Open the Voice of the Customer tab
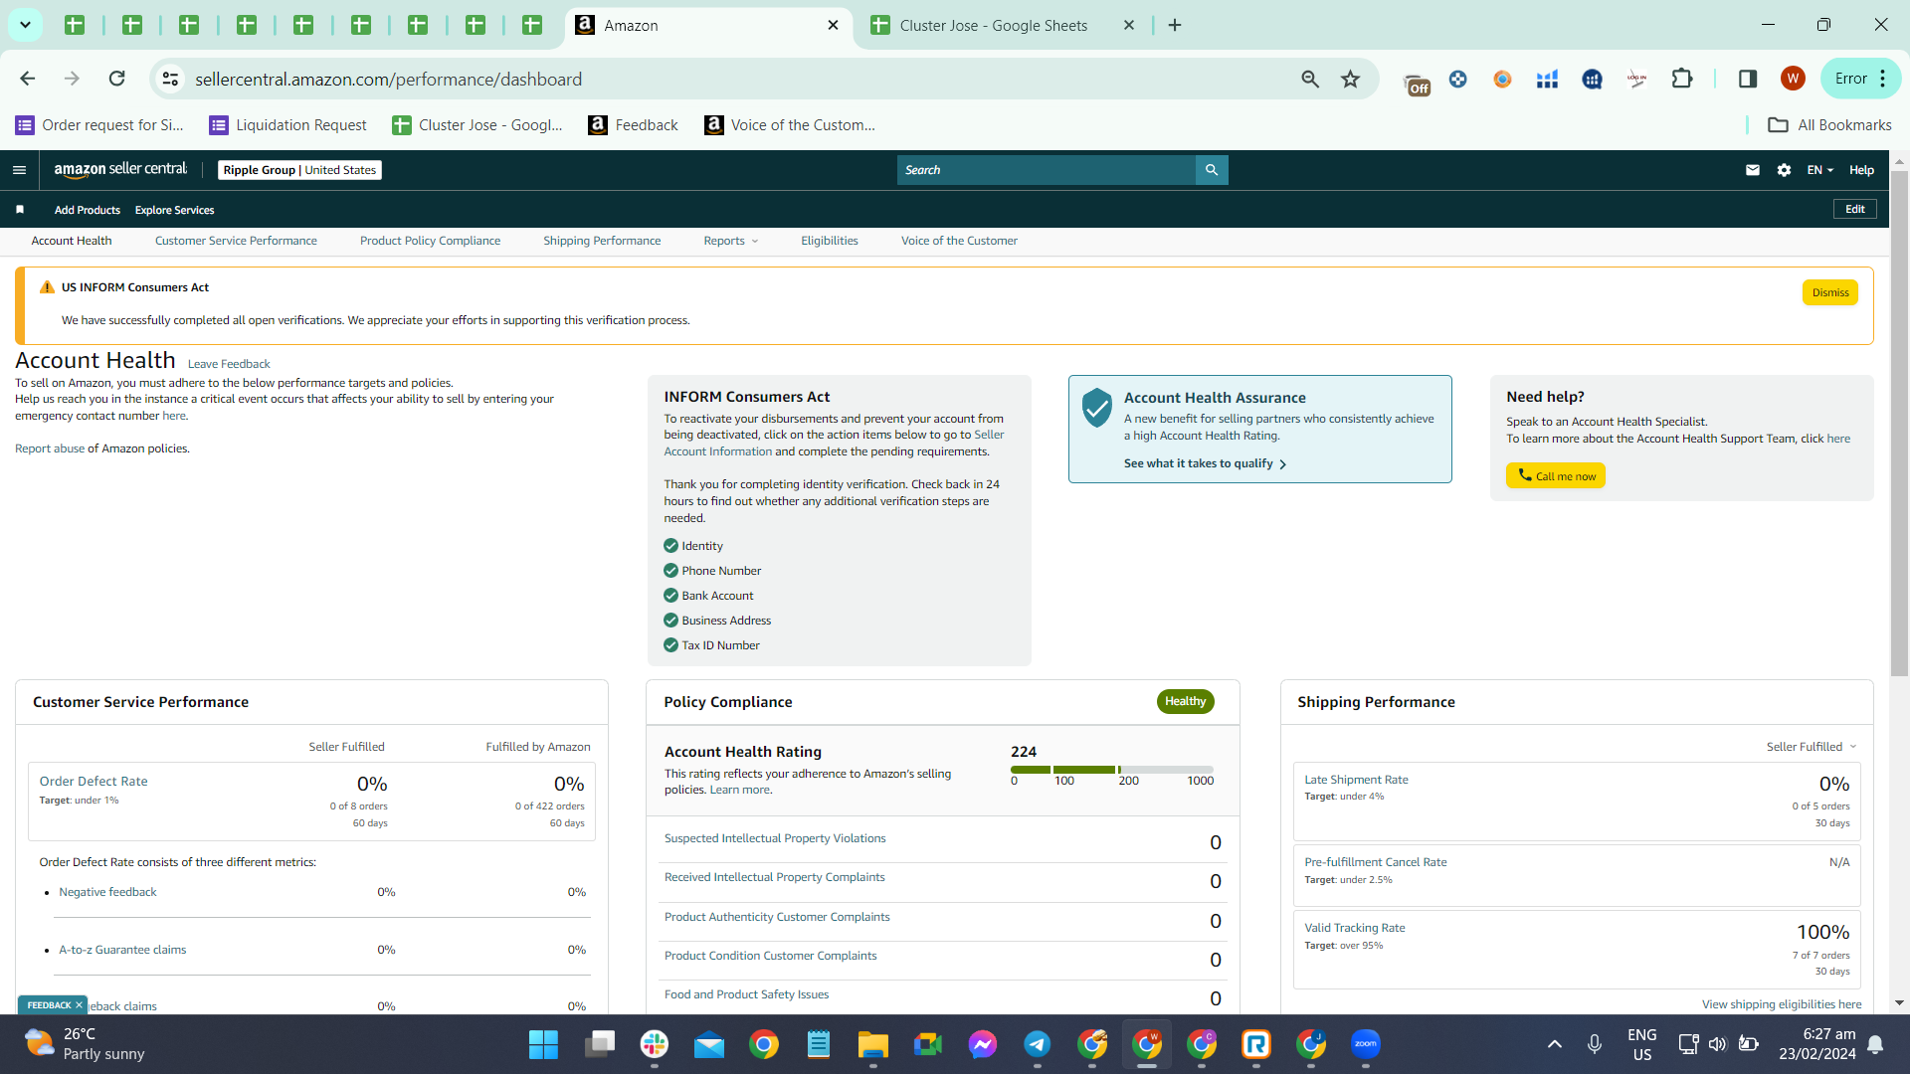 (x=959, y=241)
